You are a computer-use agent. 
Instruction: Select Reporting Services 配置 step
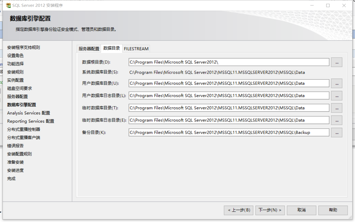(31, 121)
